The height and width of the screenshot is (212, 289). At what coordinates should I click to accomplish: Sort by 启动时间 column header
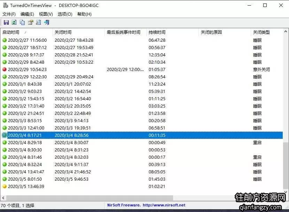(26, 32)
